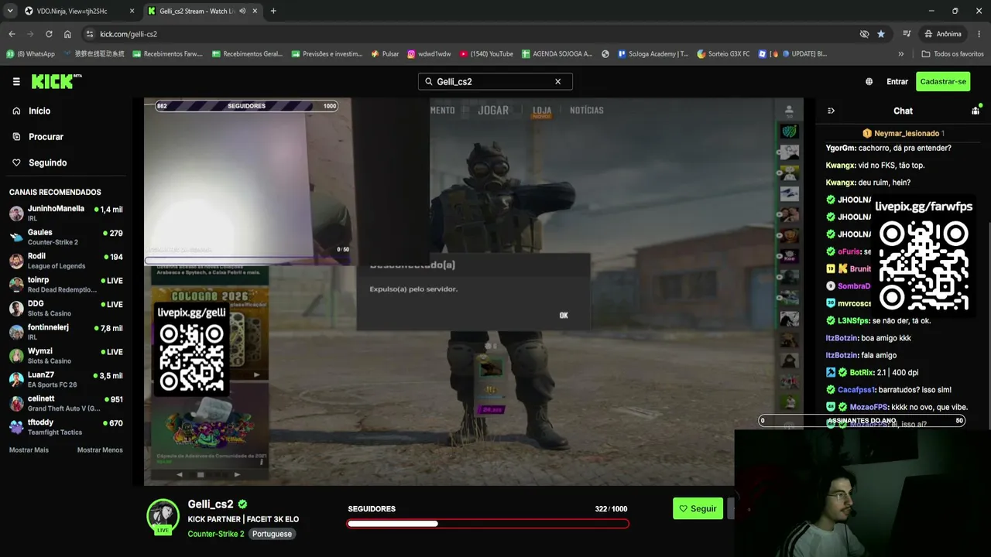This screenshot has width=991, height=557.
Task: Open LuanZ7 recommended channel
Action: 66,379
